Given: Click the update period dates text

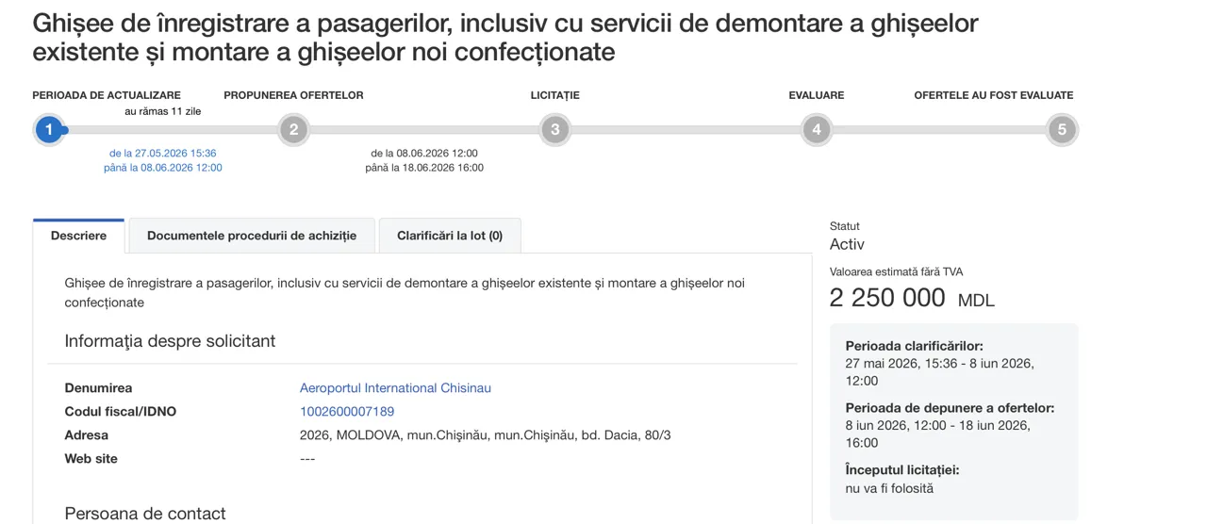Looking at the screenshot, I should [163, 160].
